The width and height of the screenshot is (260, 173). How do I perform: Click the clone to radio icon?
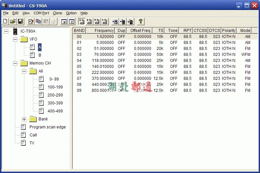[x=123, y=22]
